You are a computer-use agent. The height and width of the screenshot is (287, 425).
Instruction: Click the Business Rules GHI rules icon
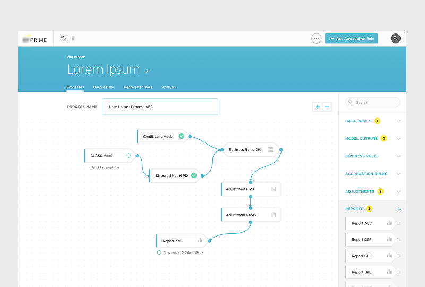(x=270, y=149)
